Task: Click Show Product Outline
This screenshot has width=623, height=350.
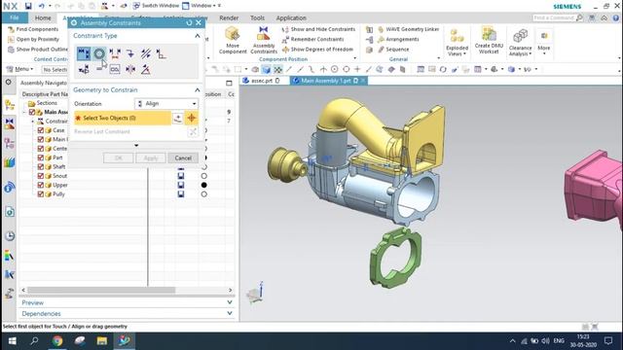Action: tap(37, 50)
